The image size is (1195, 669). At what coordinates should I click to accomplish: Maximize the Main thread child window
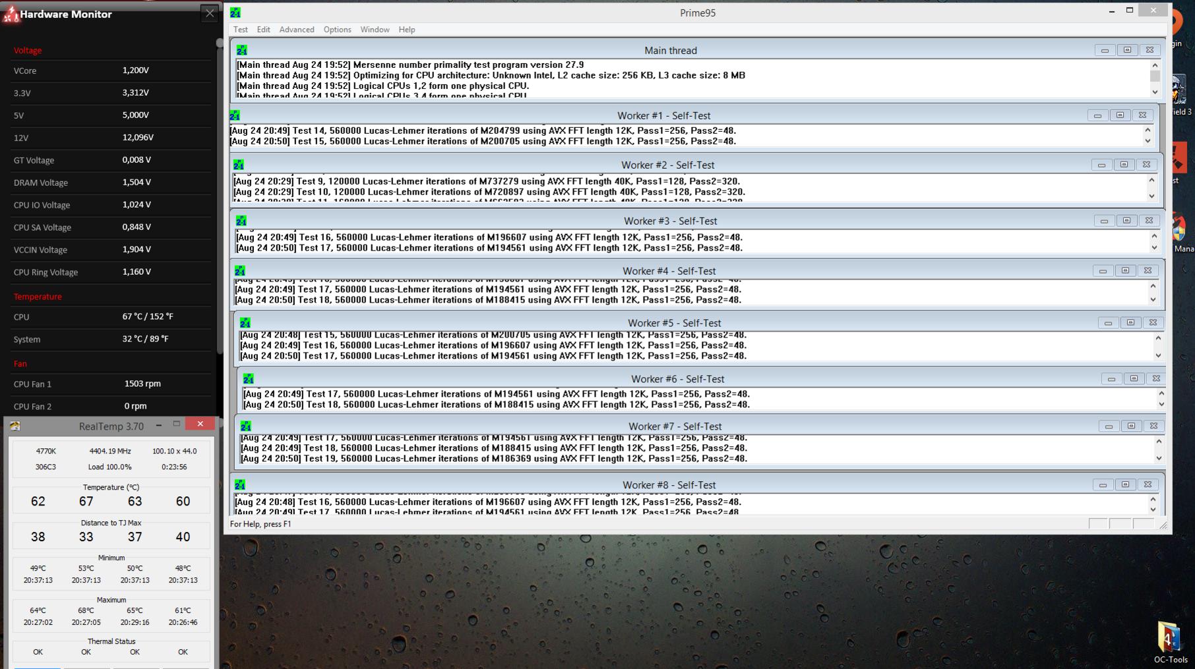(1127, 50)
